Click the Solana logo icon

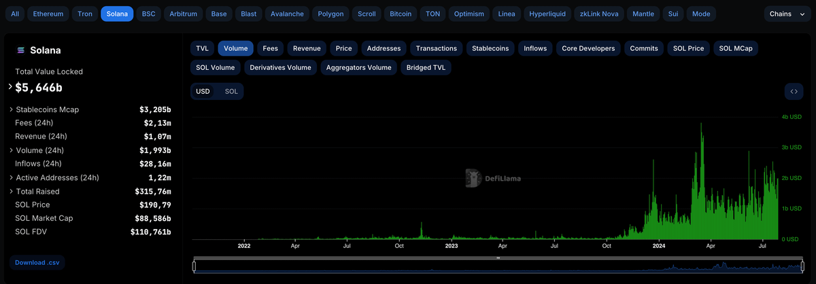point(20,50)
